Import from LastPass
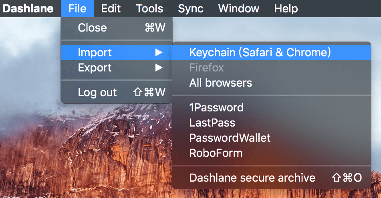The width and height of the screenshot is (381, 198). pyautogui.click(x=272, y=123)
